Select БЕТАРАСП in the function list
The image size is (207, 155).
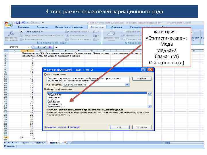click(x=97, y=104)
